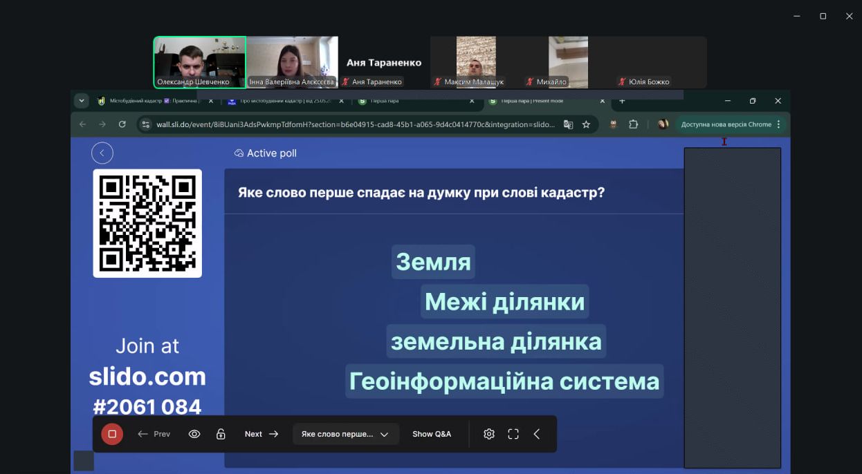Select Олександр Шевченко's video thumbnail

[x=199, y=62]
